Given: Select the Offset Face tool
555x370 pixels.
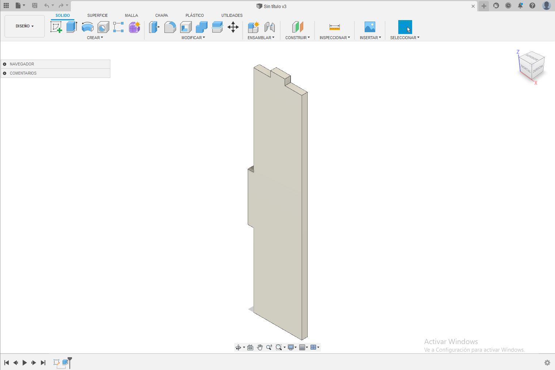Looking at the screenshot, I should click(x=217, y=27).
